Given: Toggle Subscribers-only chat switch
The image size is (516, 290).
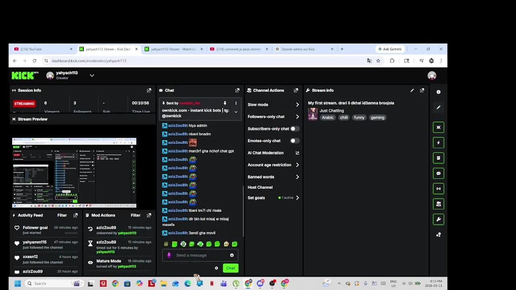Looking at the screenshot, I should tap(295, 129).
